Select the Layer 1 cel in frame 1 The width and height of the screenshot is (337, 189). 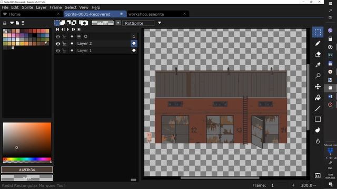(x=134, y=50)
